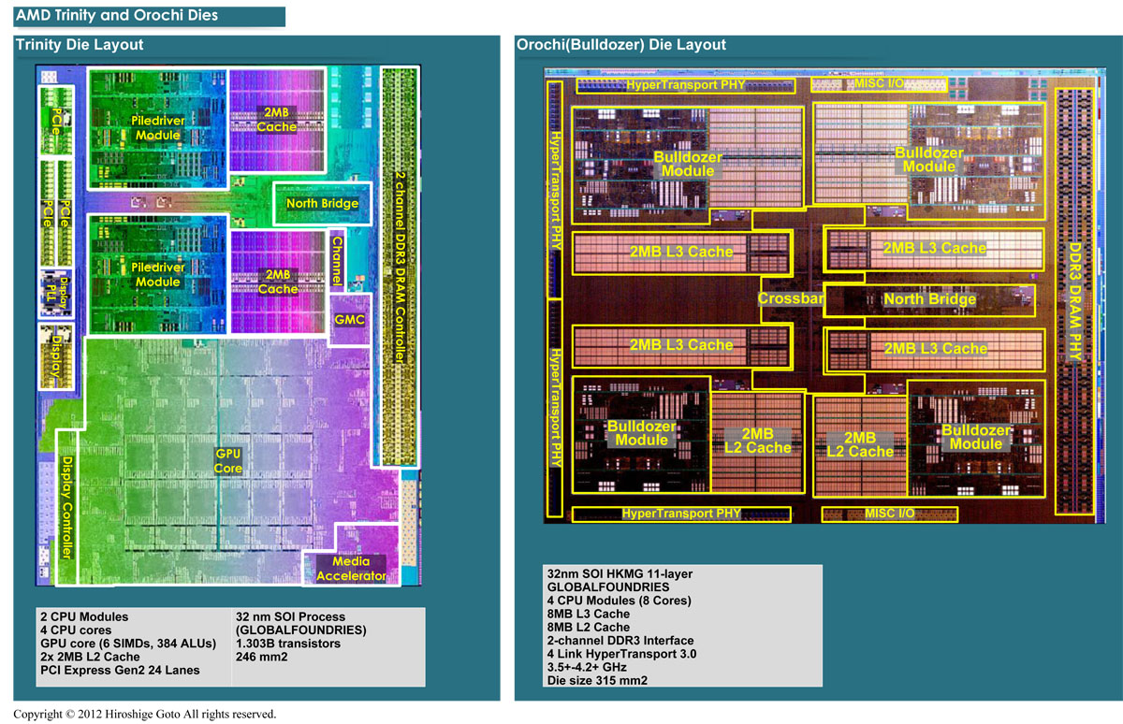Select the Crossbar label on Orochi die
This screenshot has height=724, width=1123.
click(x=790, y=299)
